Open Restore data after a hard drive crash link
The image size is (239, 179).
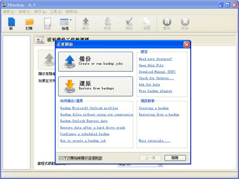(92, 127)
